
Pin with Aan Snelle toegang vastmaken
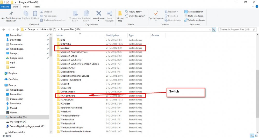click(11, 14)
